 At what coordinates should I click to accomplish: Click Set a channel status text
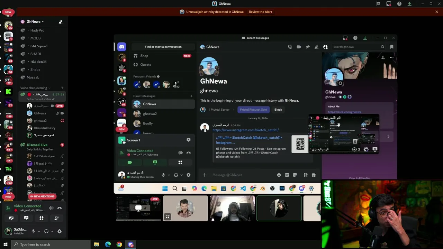pos(39,99)
